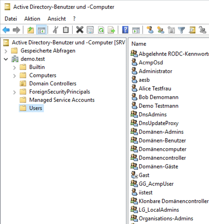Image resolution: width=209 pixels, height=224 pixels.
Task: Select the Organisations-Admins group
Action: (x=166, y=219)
